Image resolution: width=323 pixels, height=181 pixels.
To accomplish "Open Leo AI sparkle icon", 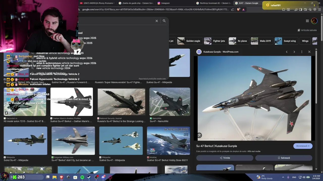I will point(310,10).
